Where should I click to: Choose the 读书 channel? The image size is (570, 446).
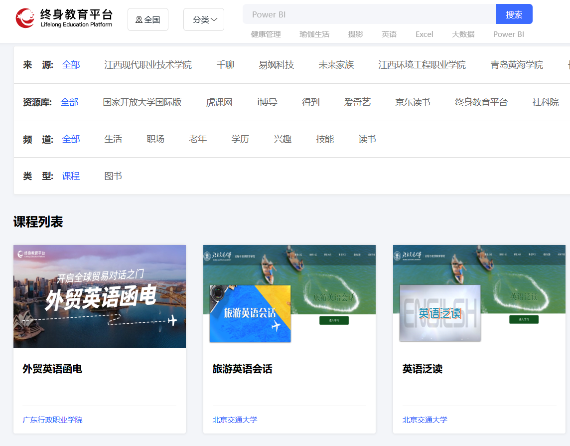(x=367, y=139)
